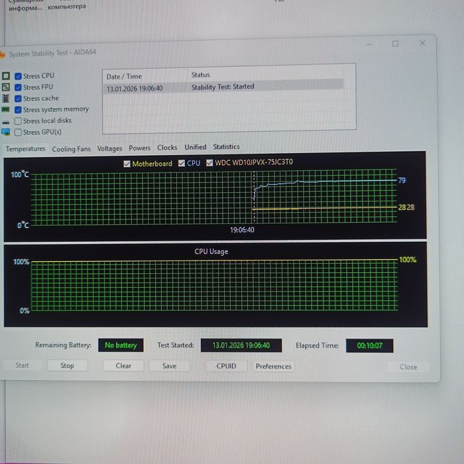The height and width of the screenshot is (464, 464).
Task: Click the 19:06:40 marker on temperature graph
Action: (242, 230)
